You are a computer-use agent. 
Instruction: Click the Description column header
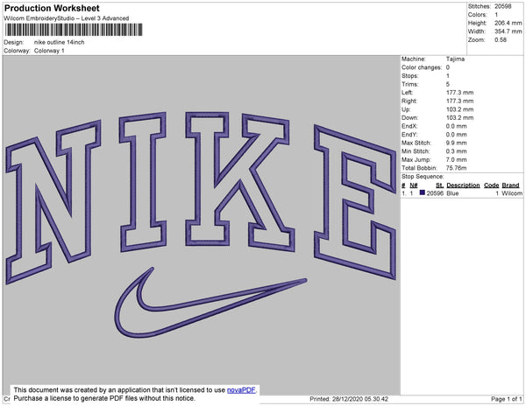pos(463,185)
